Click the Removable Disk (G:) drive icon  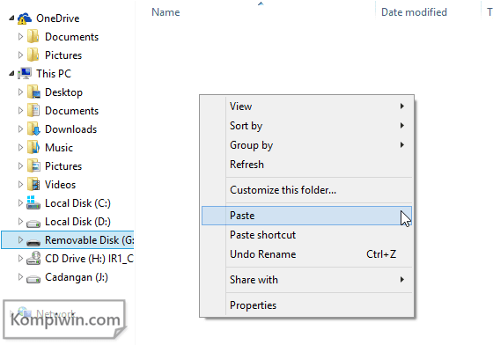coord(33,242)
